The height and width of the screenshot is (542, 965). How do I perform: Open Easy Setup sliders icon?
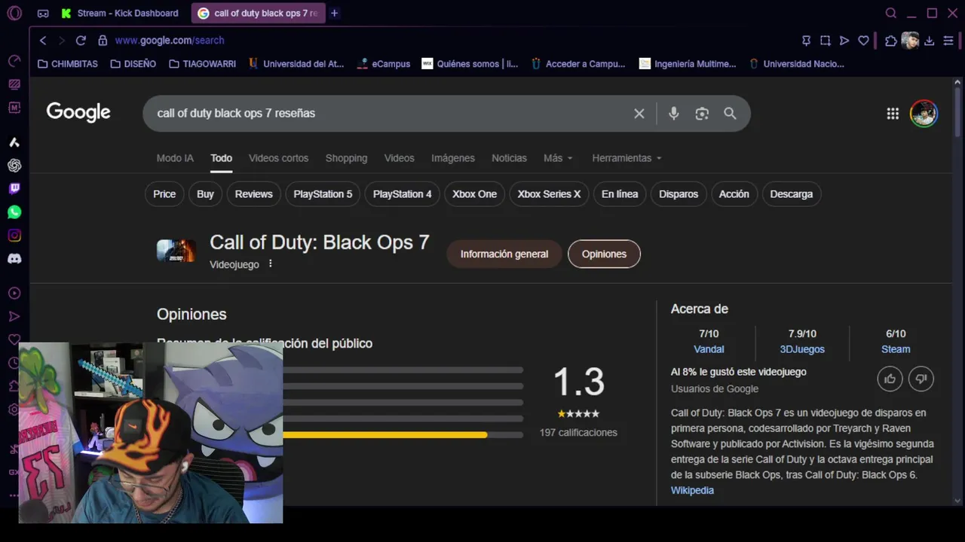(x=948, y=41)
